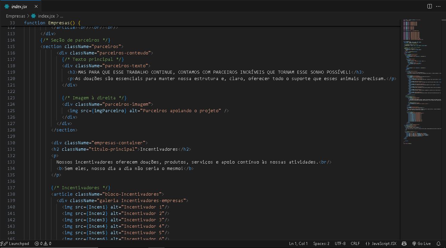The width and height of the screenshot is (446, 248).
Task: Jump to sticky line function Empresas()
Action: pyautogui.click(x=52, y=23)
